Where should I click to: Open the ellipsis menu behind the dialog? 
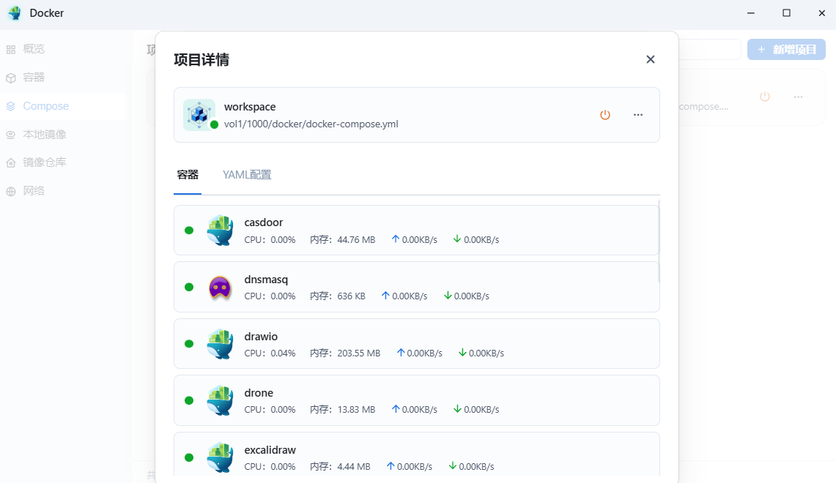tap(798, 96)
